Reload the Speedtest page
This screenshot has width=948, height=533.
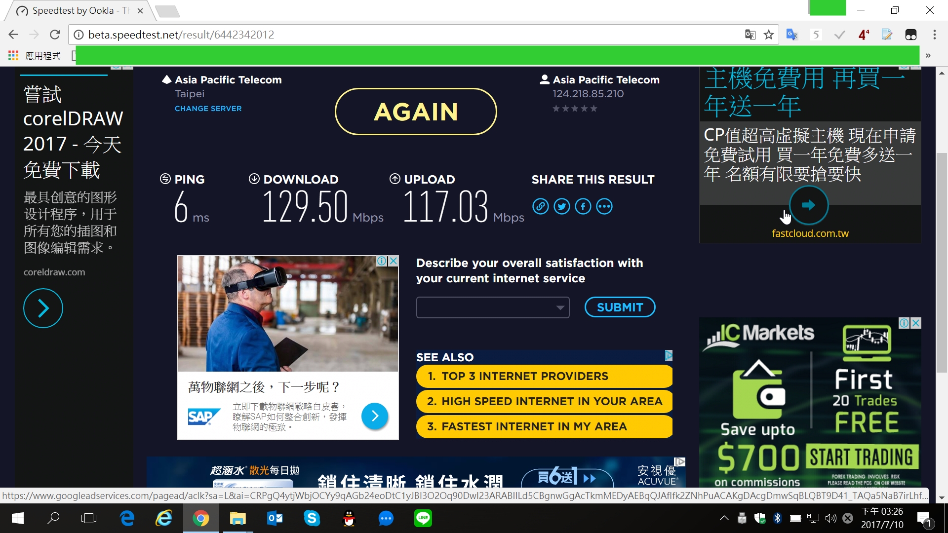pos(55,35)
